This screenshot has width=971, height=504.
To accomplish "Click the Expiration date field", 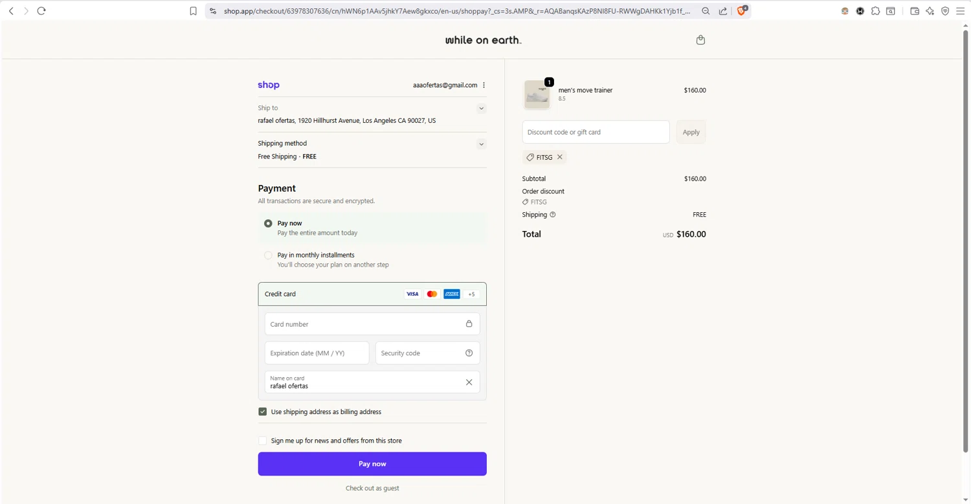I will [x=317, y=353].
